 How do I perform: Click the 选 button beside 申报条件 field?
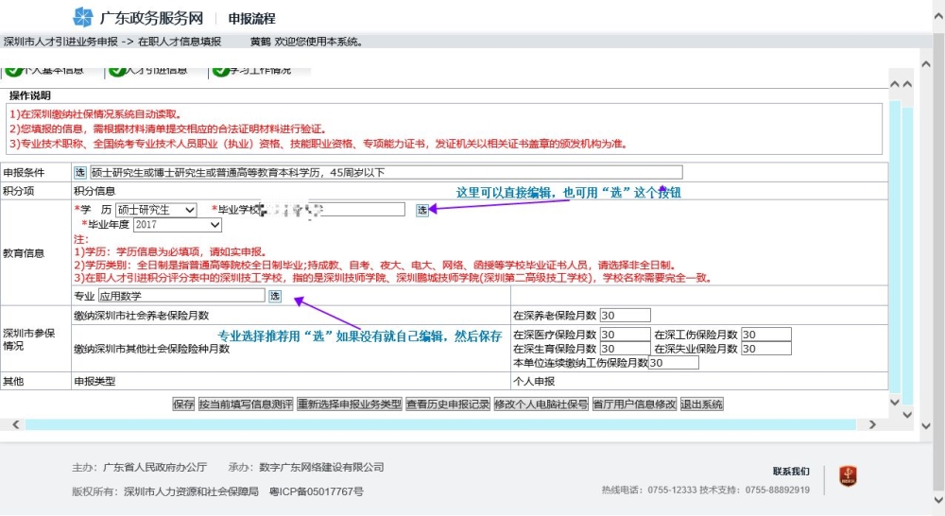coord(80,172)
